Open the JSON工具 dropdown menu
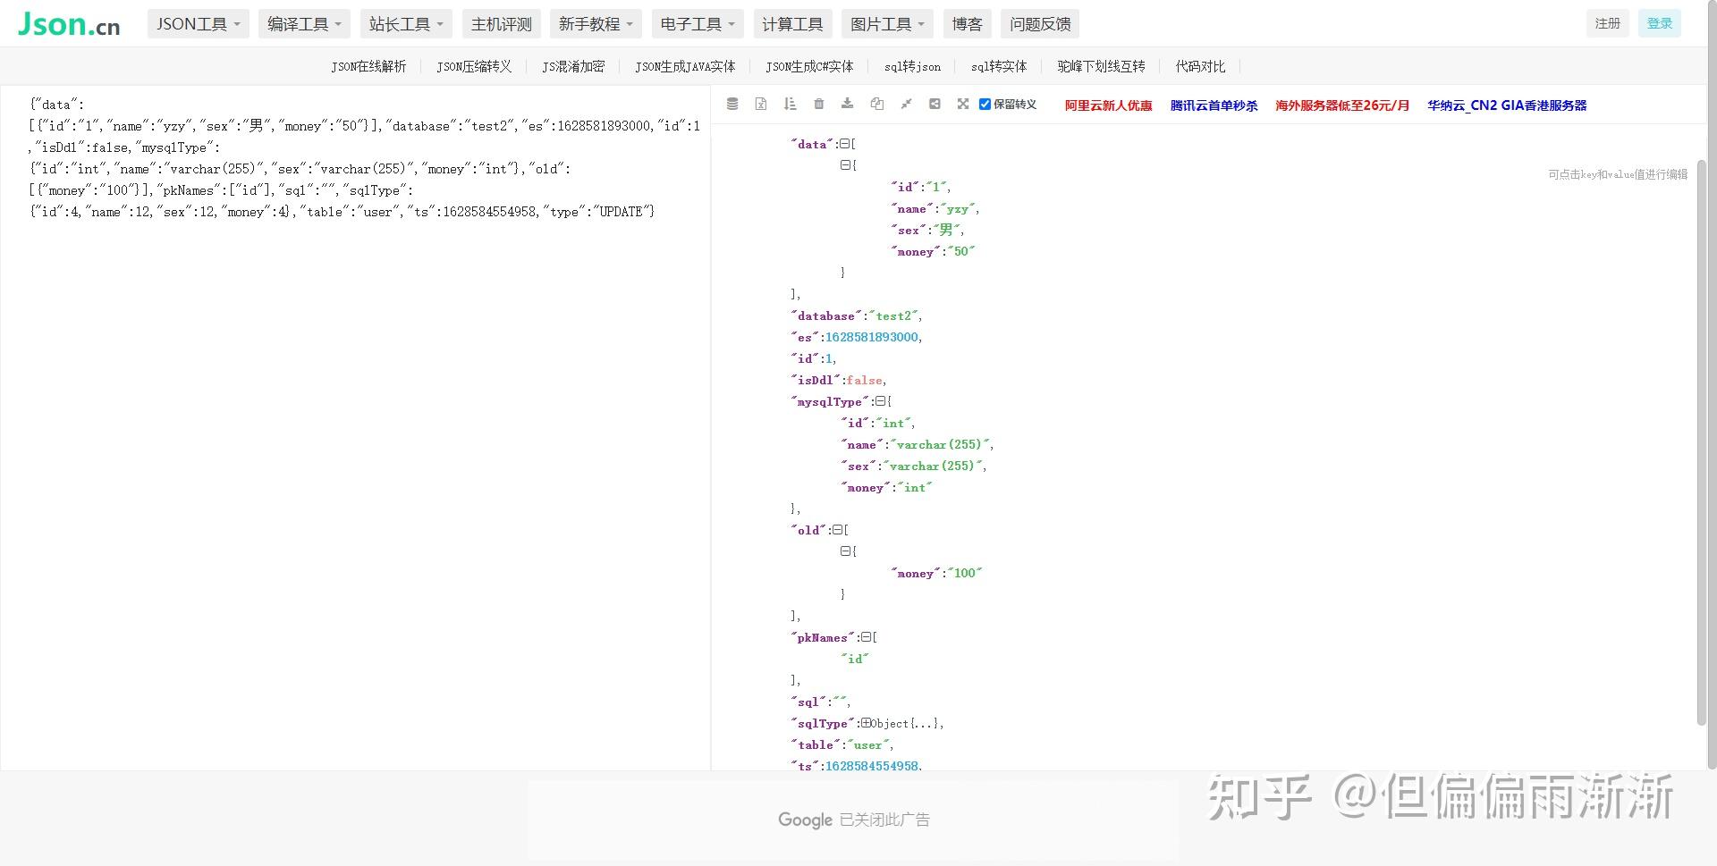This screenshot has width=1717, height=866. [x=198, y=23]
